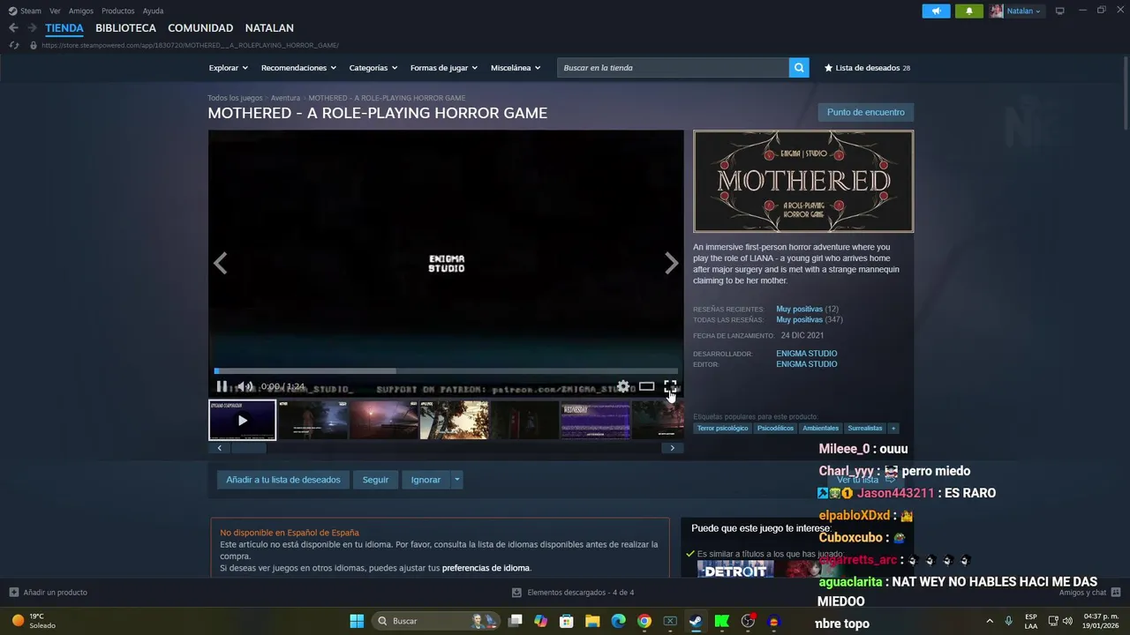Image resolution: width=1130 pixels, height=635 pixels.
Task: Click the blue search magnifier button
Action: tap(799, 68)
